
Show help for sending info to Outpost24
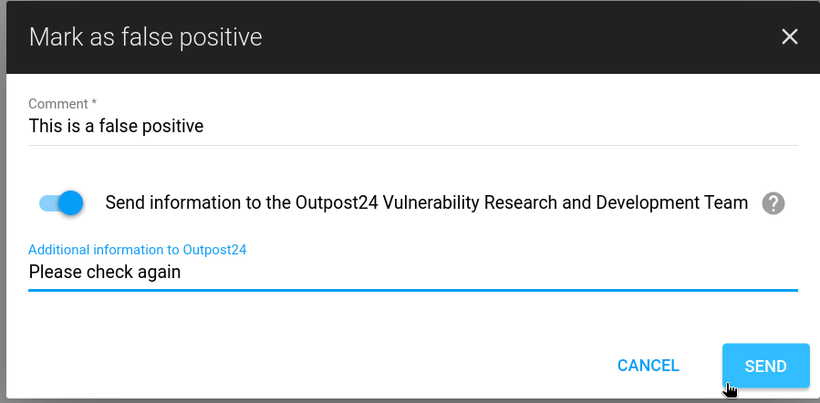[773, 203]
